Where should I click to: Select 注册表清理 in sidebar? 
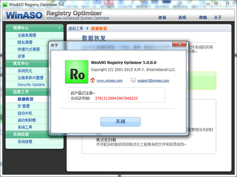[x=27, y=35]
